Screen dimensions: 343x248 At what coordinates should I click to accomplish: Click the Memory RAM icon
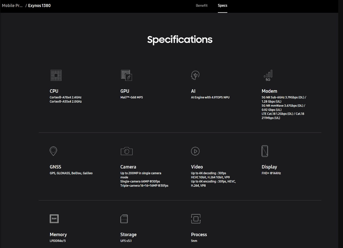[x=54, y=219]
